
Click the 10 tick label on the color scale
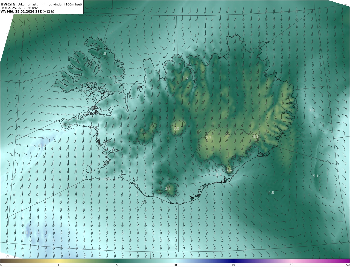[175, 265]
